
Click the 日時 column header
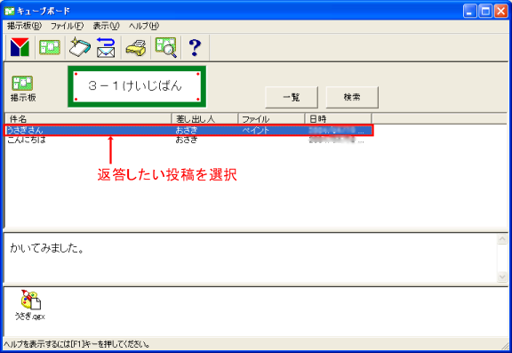tap(338, 118)
